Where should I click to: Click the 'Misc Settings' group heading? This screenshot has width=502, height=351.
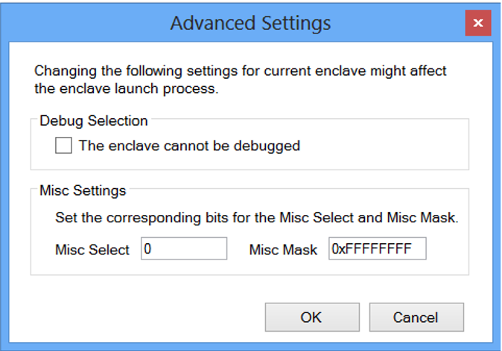click(x=83, y=190)
